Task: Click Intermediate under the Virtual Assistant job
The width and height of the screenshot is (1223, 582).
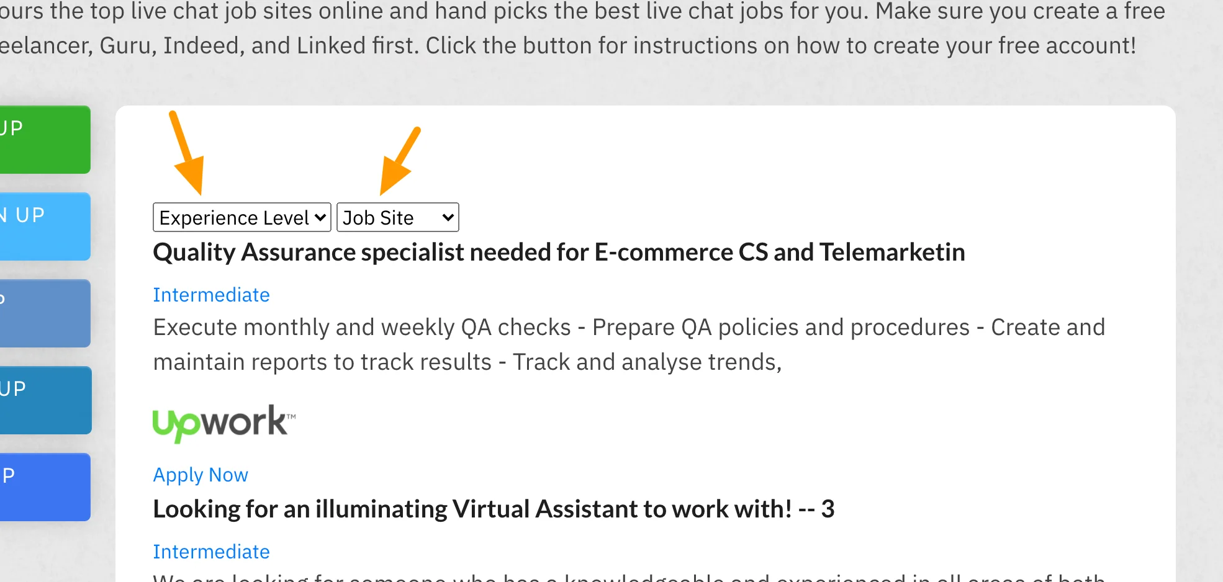Action: pos(211,552)
